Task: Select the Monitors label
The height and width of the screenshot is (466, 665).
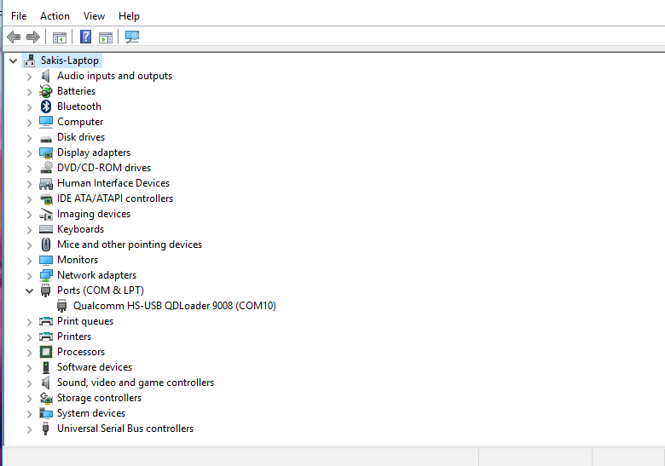Action: [x=78, y=260]
